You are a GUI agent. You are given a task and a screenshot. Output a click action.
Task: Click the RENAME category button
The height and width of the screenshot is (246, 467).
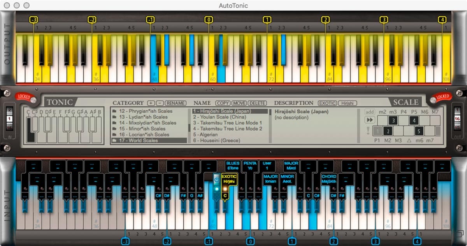[175, 103]
